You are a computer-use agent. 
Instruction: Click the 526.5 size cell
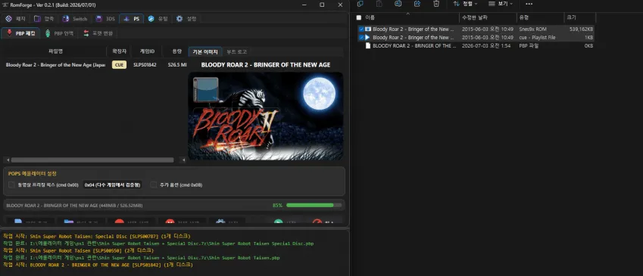pos(177,65)
